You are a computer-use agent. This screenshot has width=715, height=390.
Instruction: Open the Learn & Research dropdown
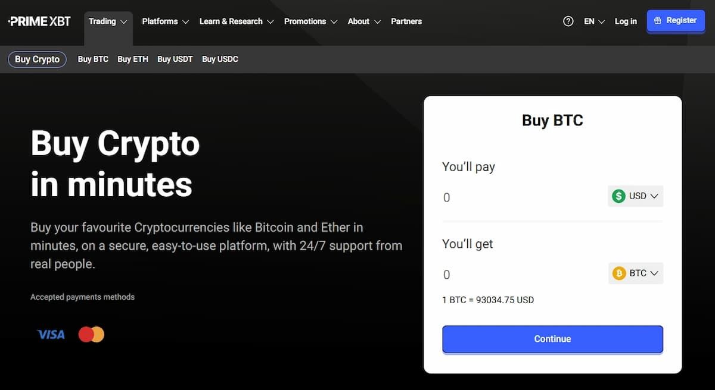tap(236, 21)
